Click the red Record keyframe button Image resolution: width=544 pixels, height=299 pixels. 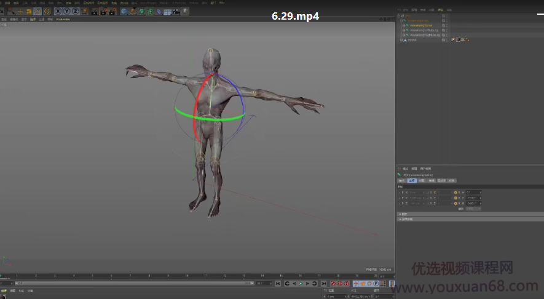333,284
